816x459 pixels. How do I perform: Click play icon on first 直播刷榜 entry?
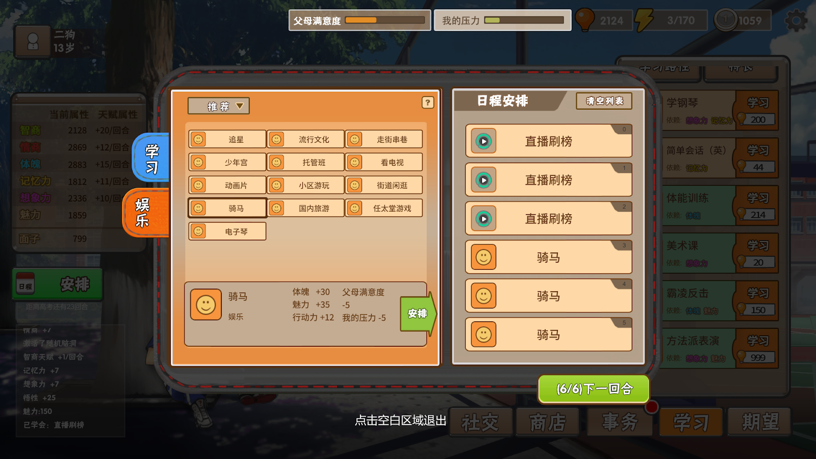click(x=483, y=141)
